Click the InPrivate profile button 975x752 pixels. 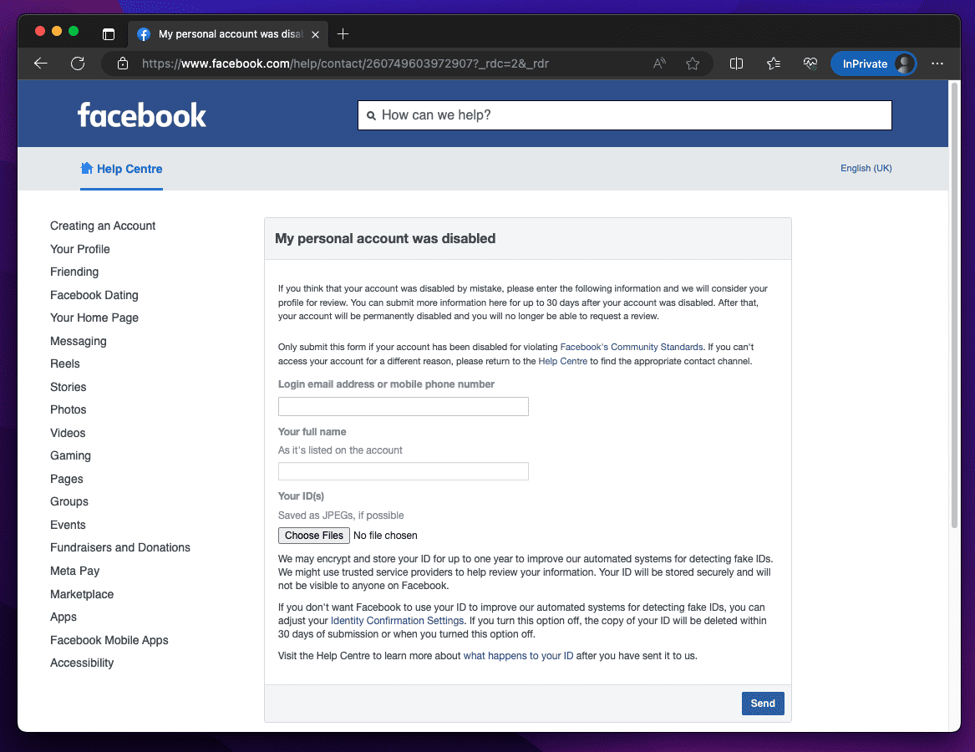tap(873, 64)
